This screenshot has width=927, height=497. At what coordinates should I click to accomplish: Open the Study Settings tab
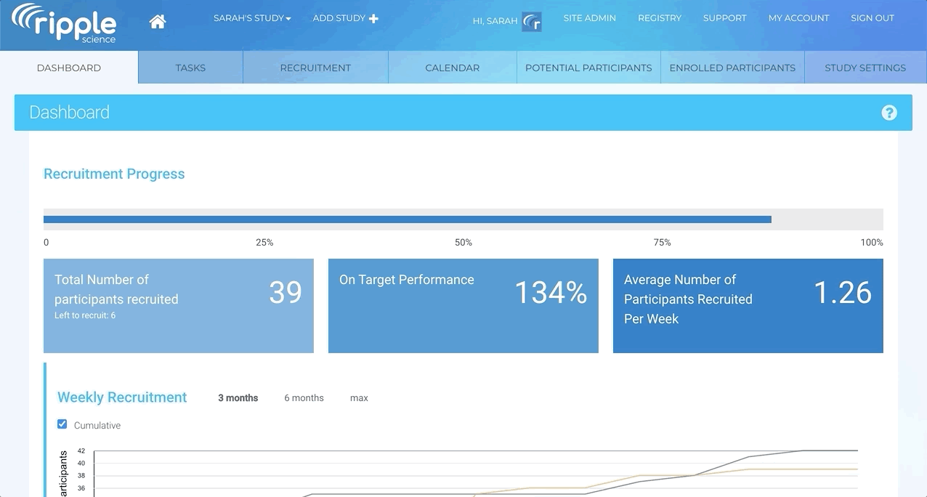pyautogui.click(x=865, y=68)
